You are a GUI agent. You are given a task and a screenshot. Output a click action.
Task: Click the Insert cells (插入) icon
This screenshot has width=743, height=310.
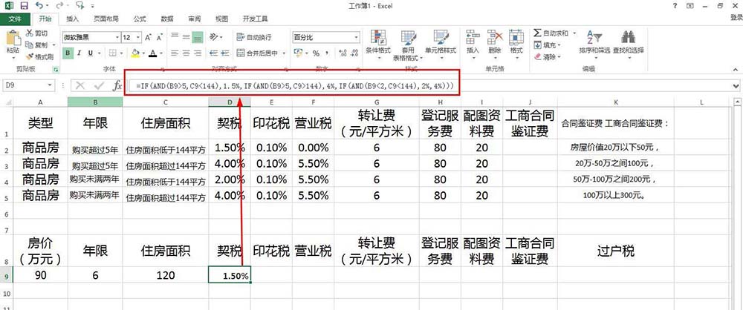[473, 38]
